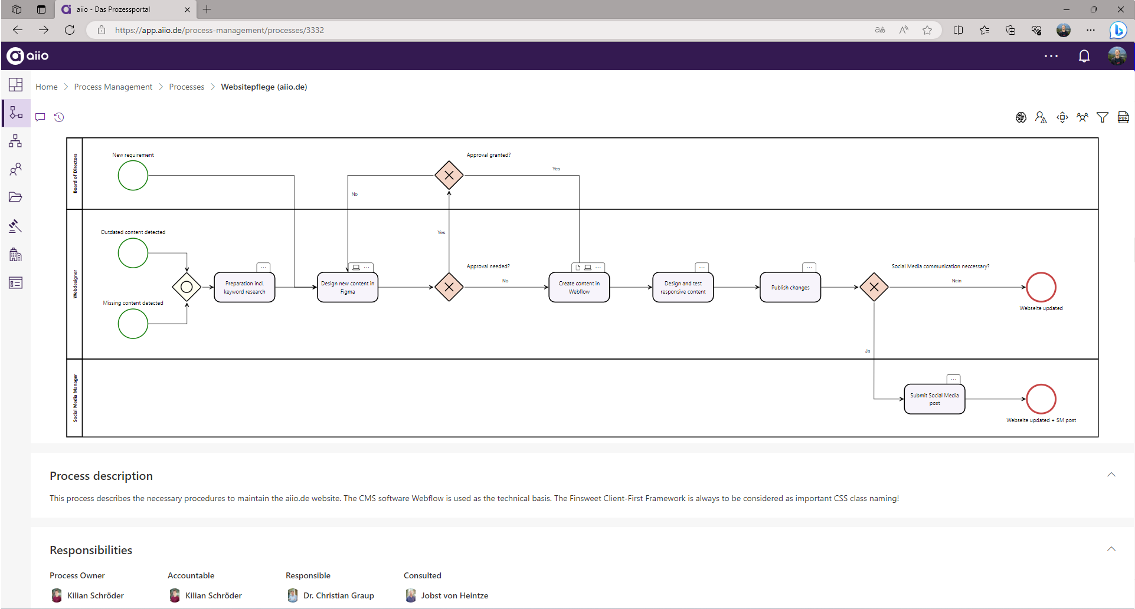Export the process diagram as PDF
Image resolution: width=1135 pixels, height=609 pixels.
coord(1123,117)
